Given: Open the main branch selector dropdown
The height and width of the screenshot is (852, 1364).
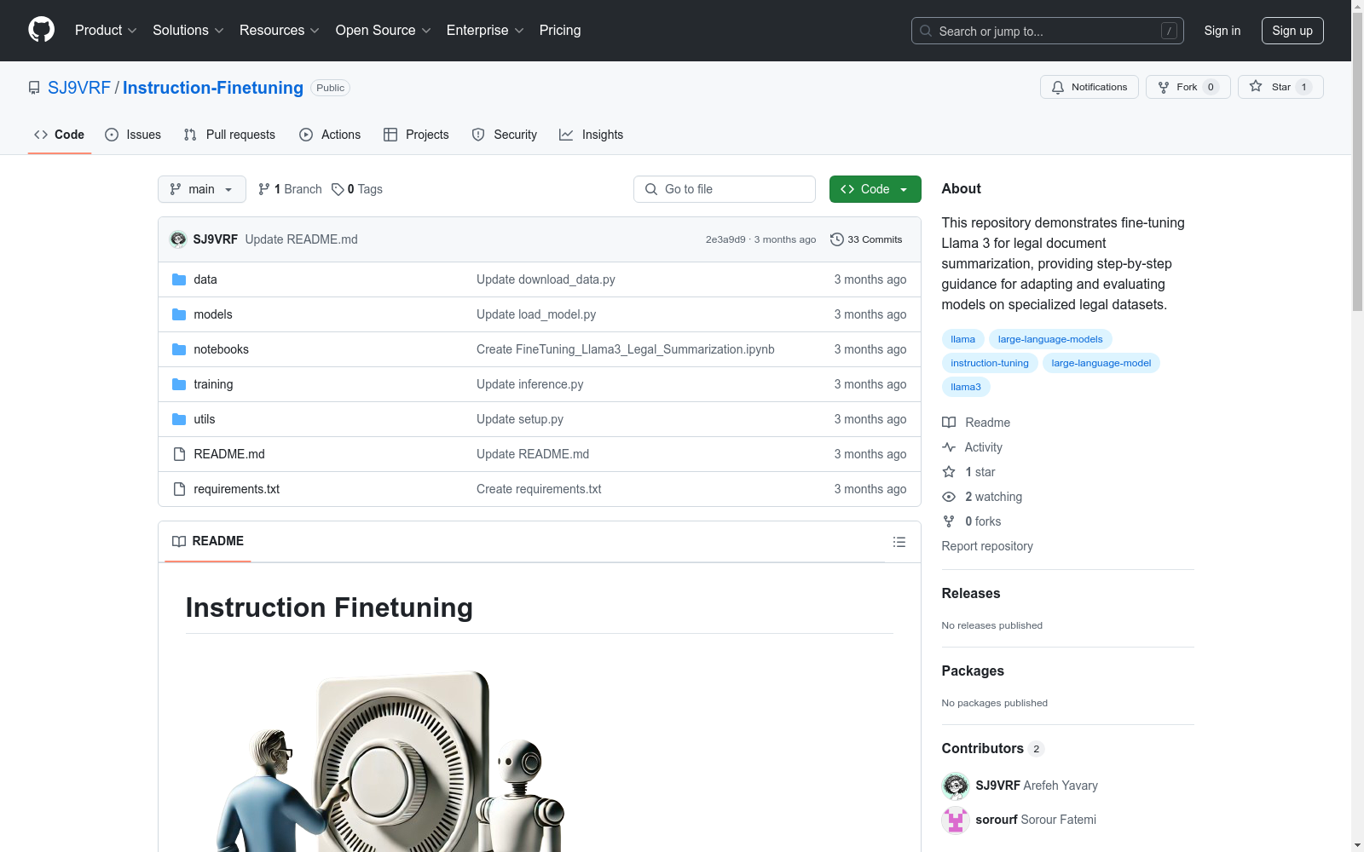Looking at the screenshot, I should click(x=202, y=189).
